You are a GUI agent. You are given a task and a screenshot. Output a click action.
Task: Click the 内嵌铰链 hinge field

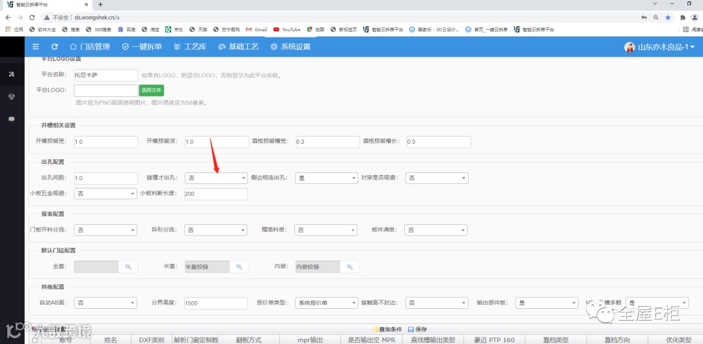click(318, 267)
